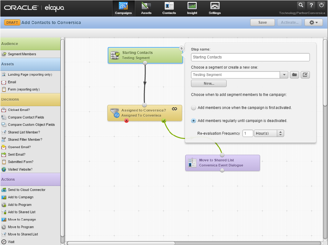Open the Insight navigation tab
The image size is (328, 245).
point(192,8)
